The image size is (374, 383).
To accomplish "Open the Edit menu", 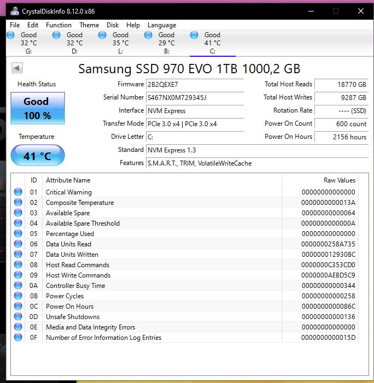I will (x=33, y=25).
